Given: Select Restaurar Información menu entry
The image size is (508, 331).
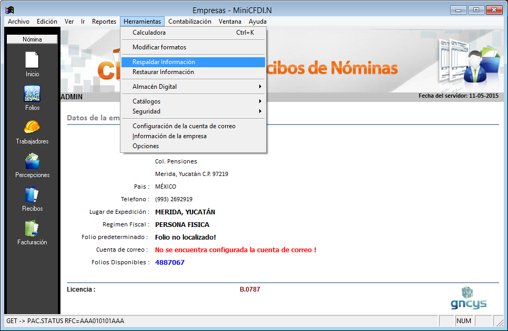Looking at the screenshot, I should coord(194,72).
